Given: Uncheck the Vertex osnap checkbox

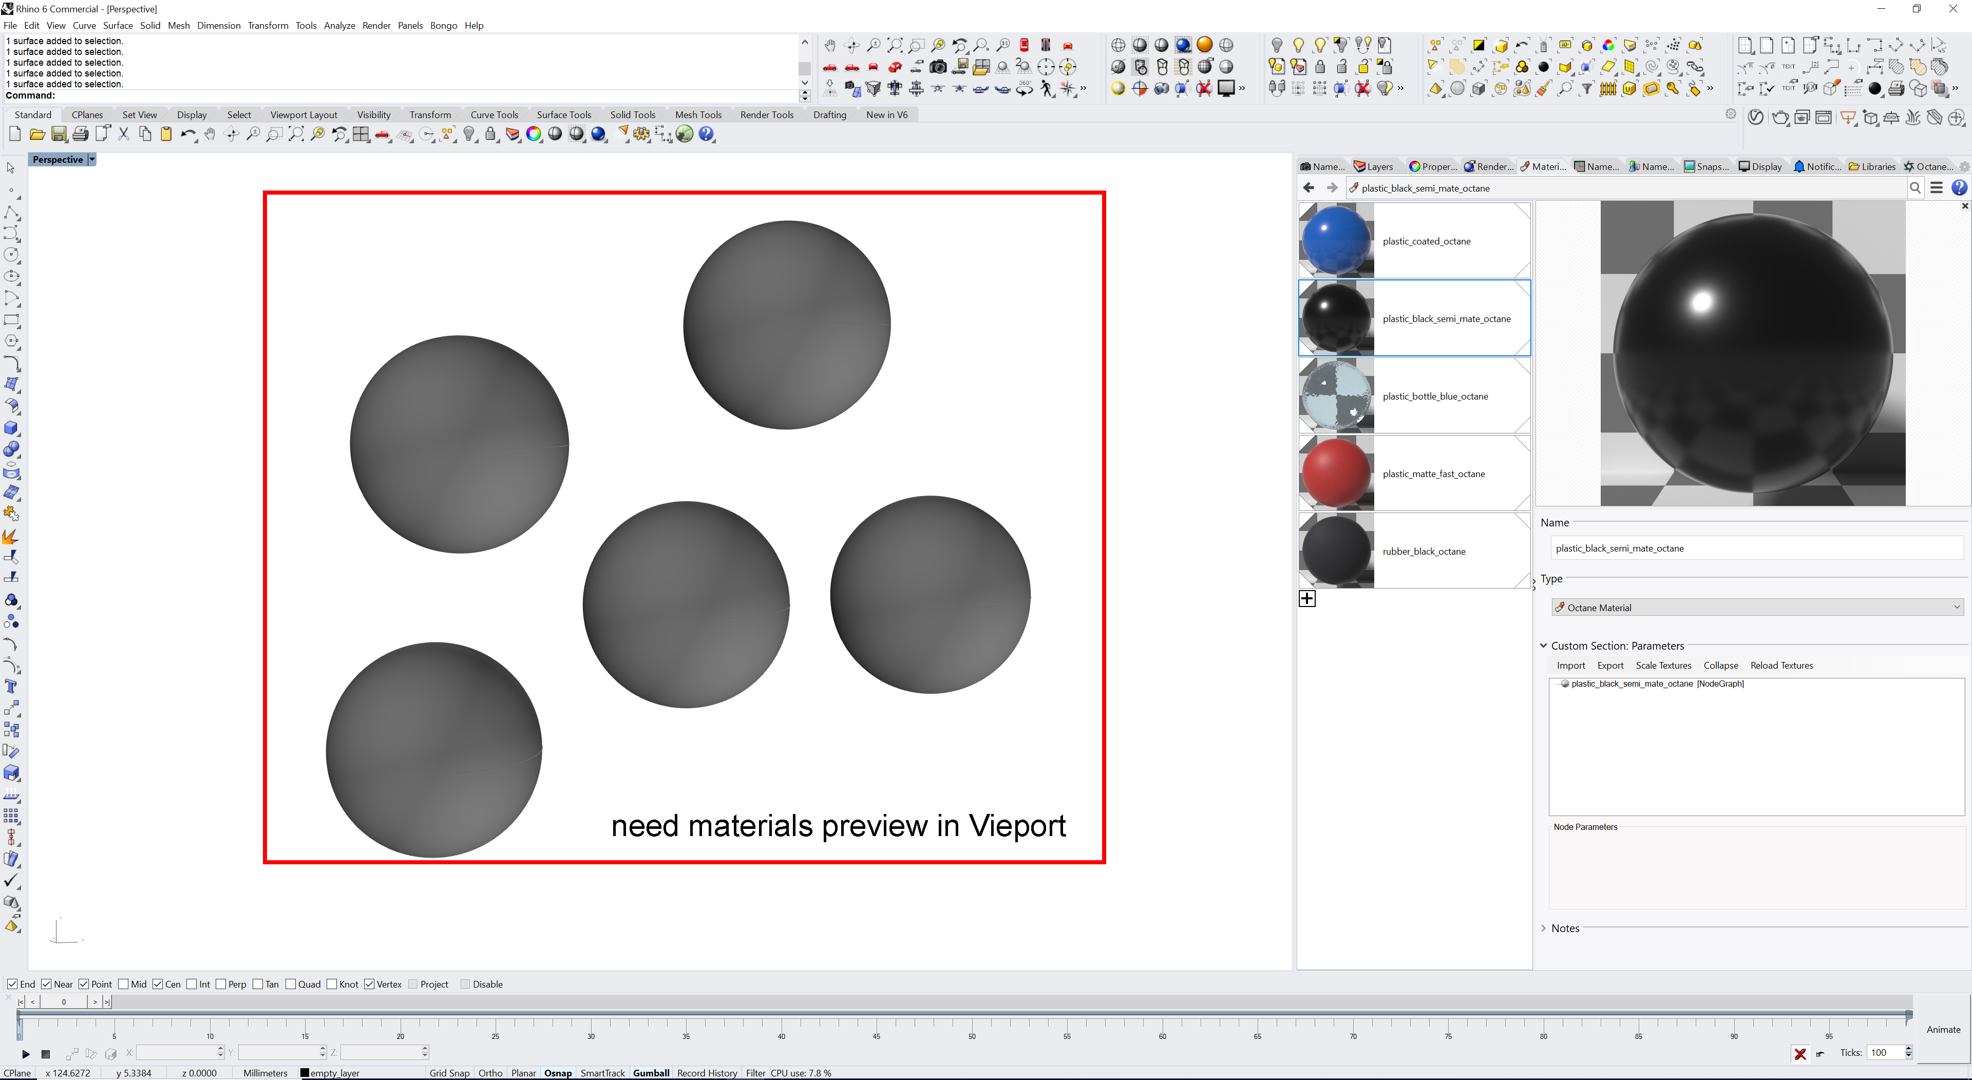Looking at the screenshot, I should coord(370,984).
